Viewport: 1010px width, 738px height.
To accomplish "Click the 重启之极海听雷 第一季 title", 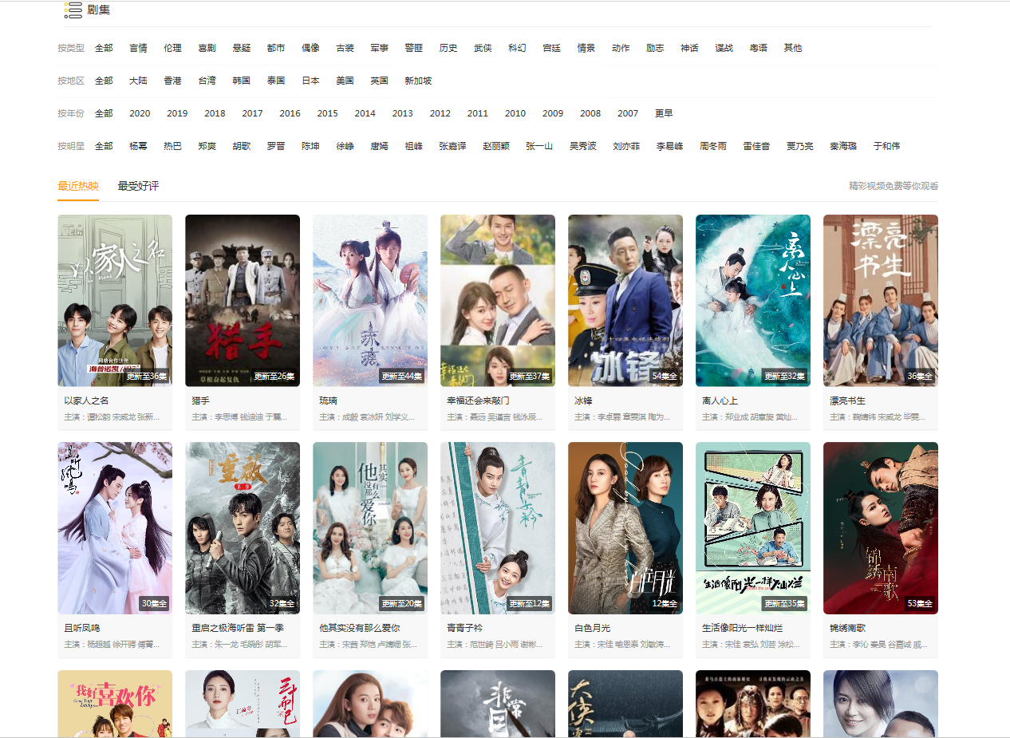I will coord(238,628).
